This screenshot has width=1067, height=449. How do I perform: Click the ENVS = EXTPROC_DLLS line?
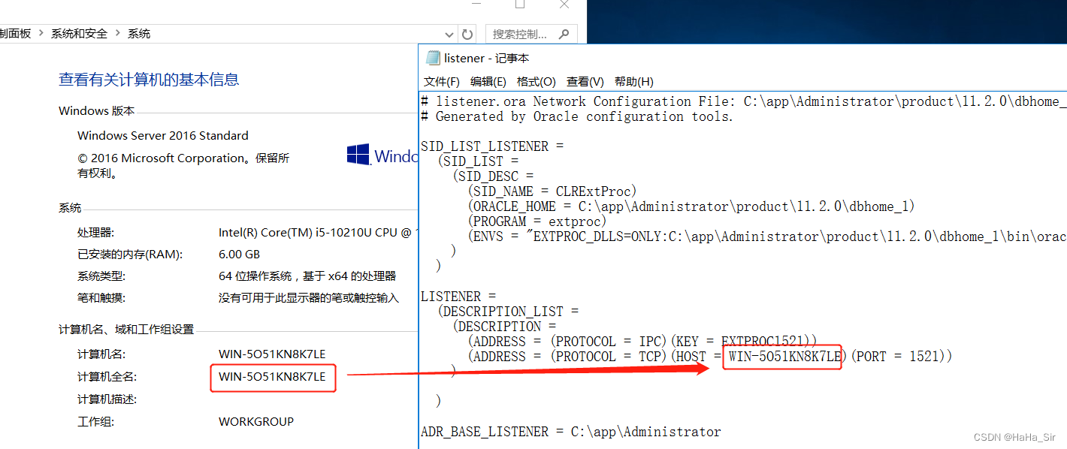(x=766, y=237)
